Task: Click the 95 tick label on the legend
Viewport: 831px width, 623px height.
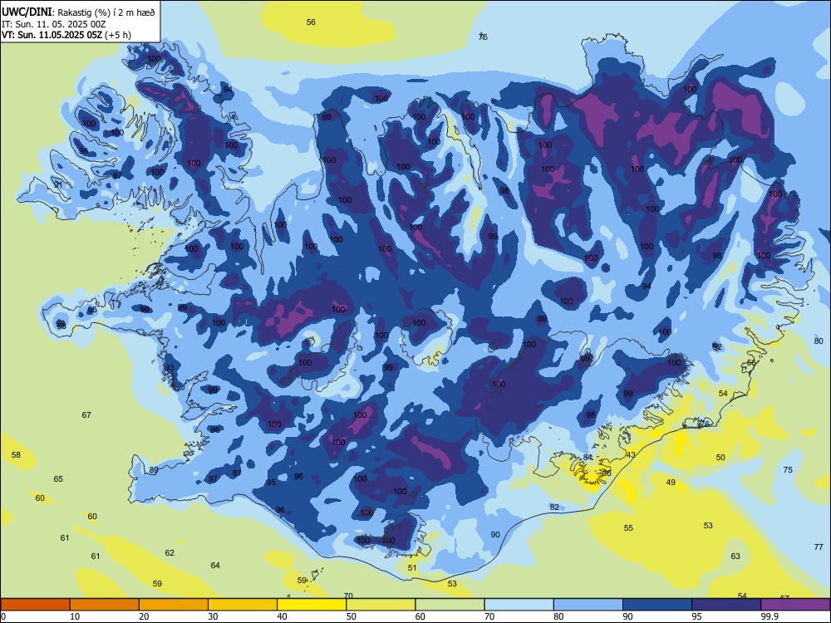Action: pyautogui.click(x=696, y=616)
